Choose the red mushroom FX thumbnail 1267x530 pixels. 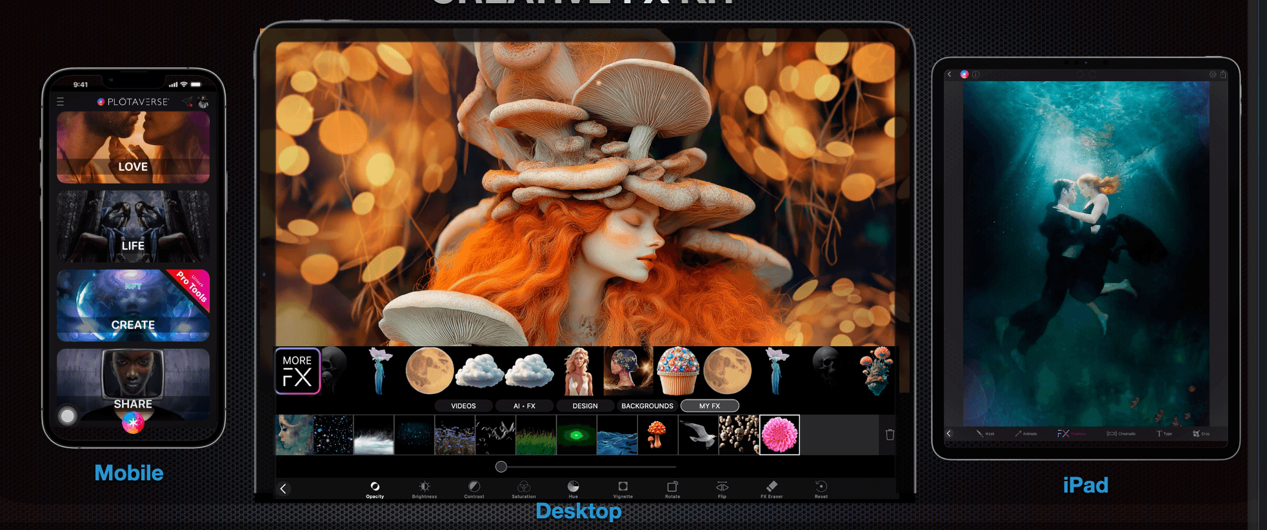coord(657,435)
